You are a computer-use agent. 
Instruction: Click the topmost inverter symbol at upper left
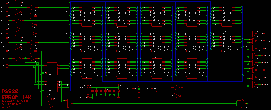pos(19,3)
